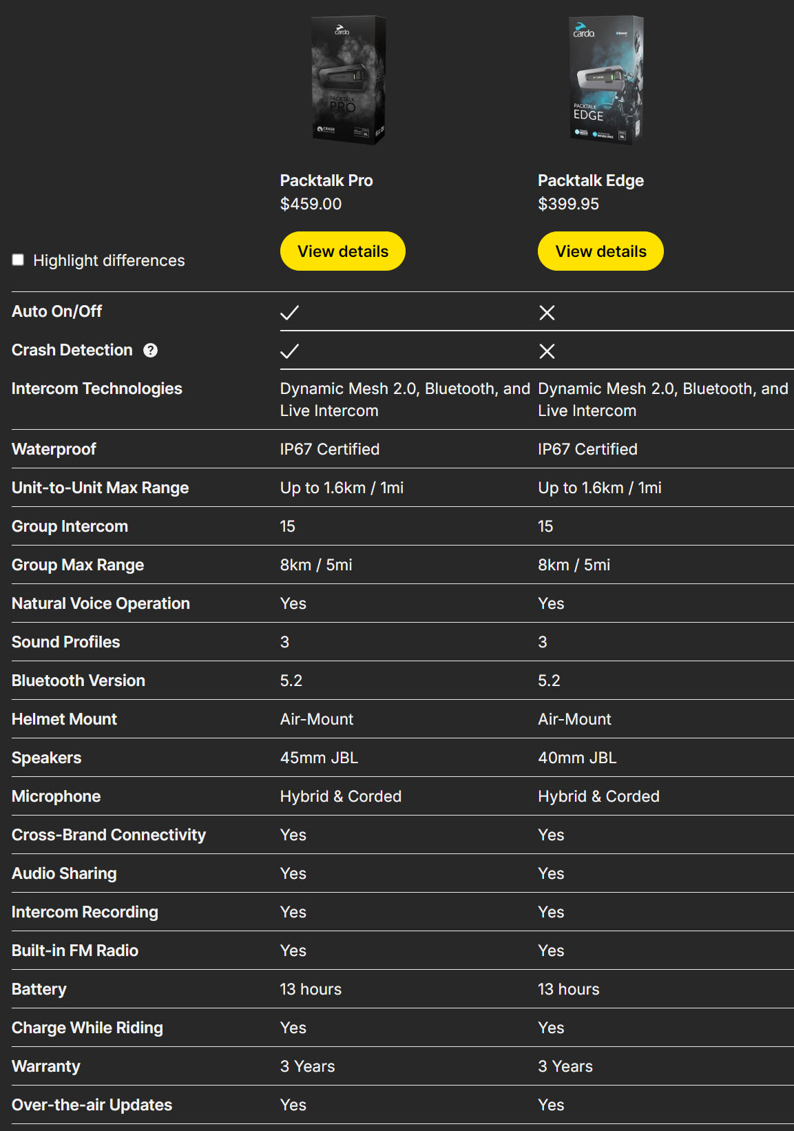Click the Auto On/Off X mark for Packtalk Edge

pyautogui.click(x=547, y=313)
